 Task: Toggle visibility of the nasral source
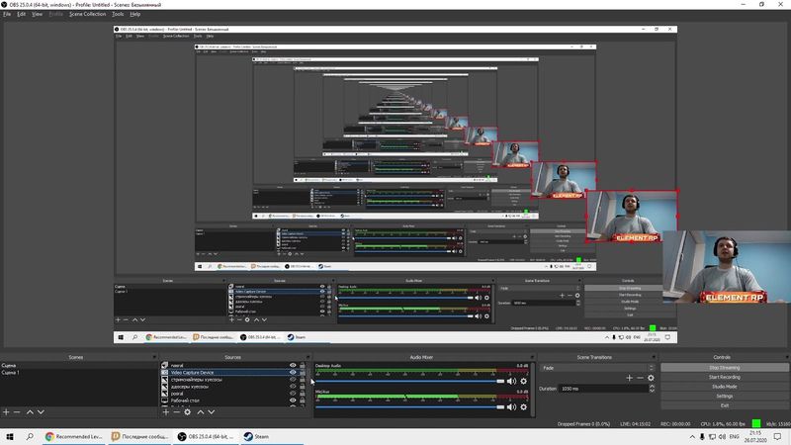tap(293, 366)
